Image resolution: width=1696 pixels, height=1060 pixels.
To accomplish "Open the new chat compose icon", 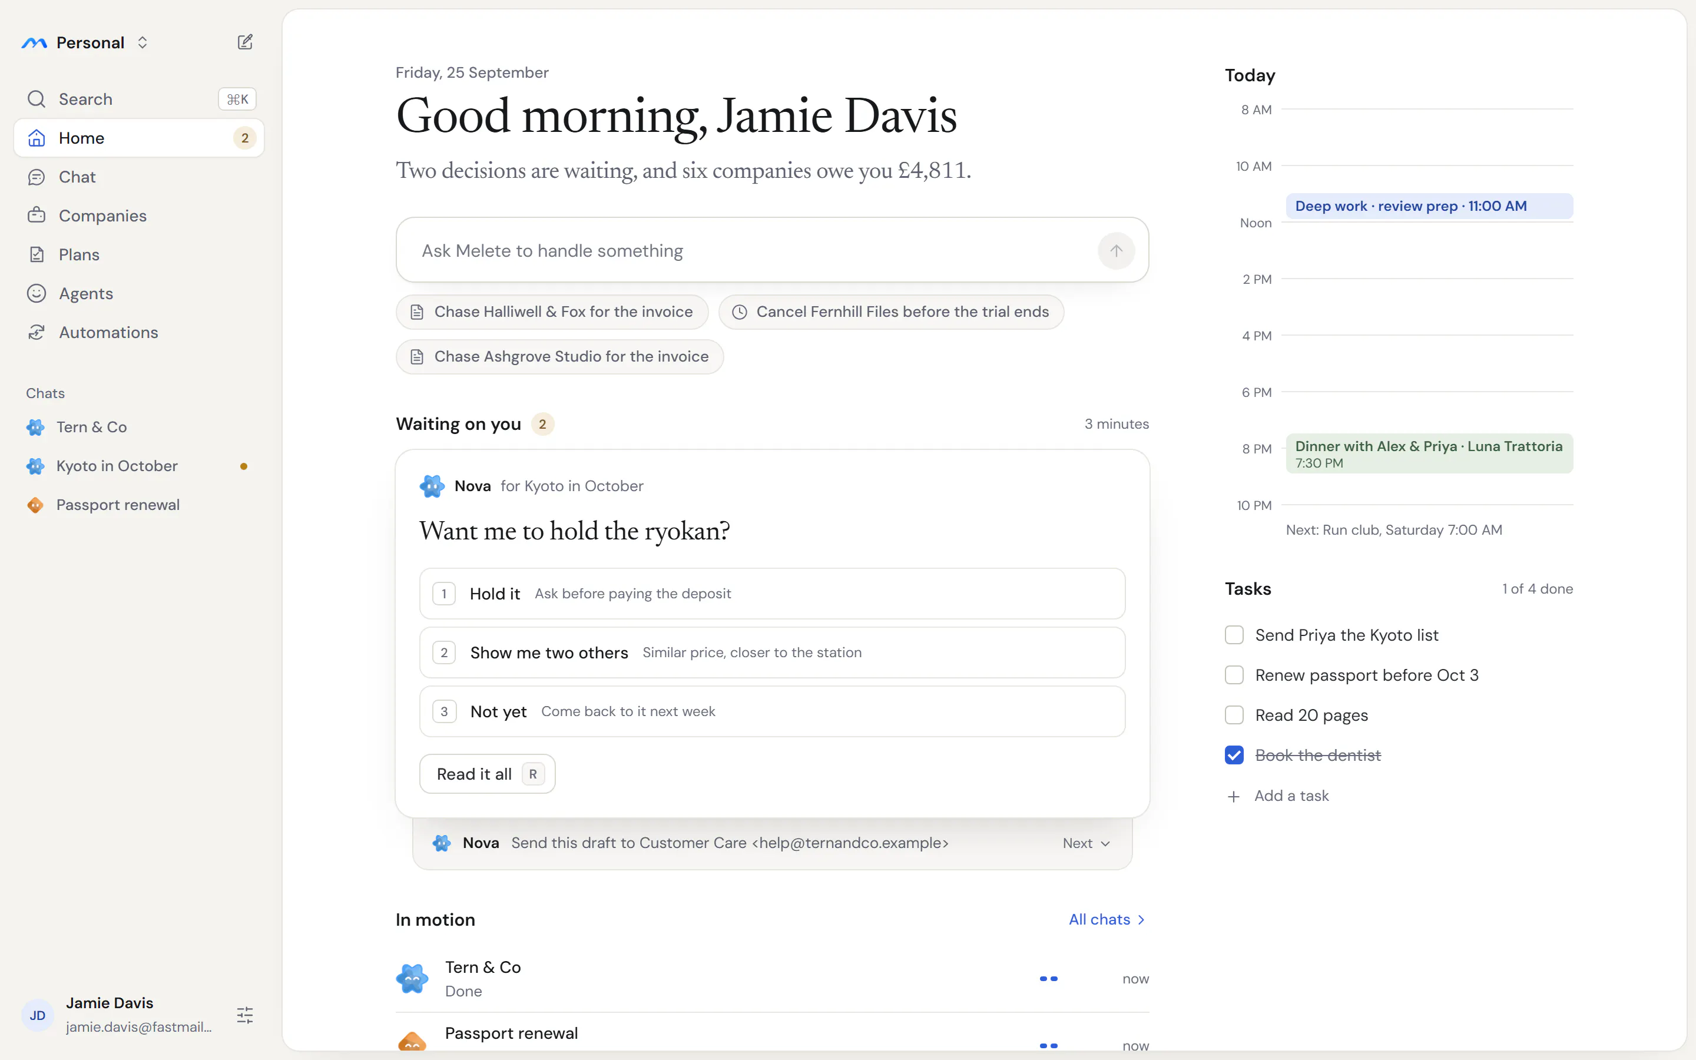I will (x=244, y=42).
